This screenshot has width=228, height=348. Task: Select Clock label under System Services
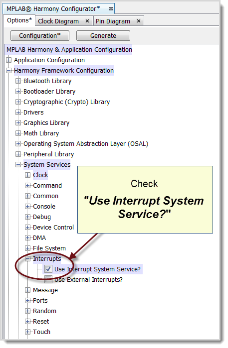point(40,175)
